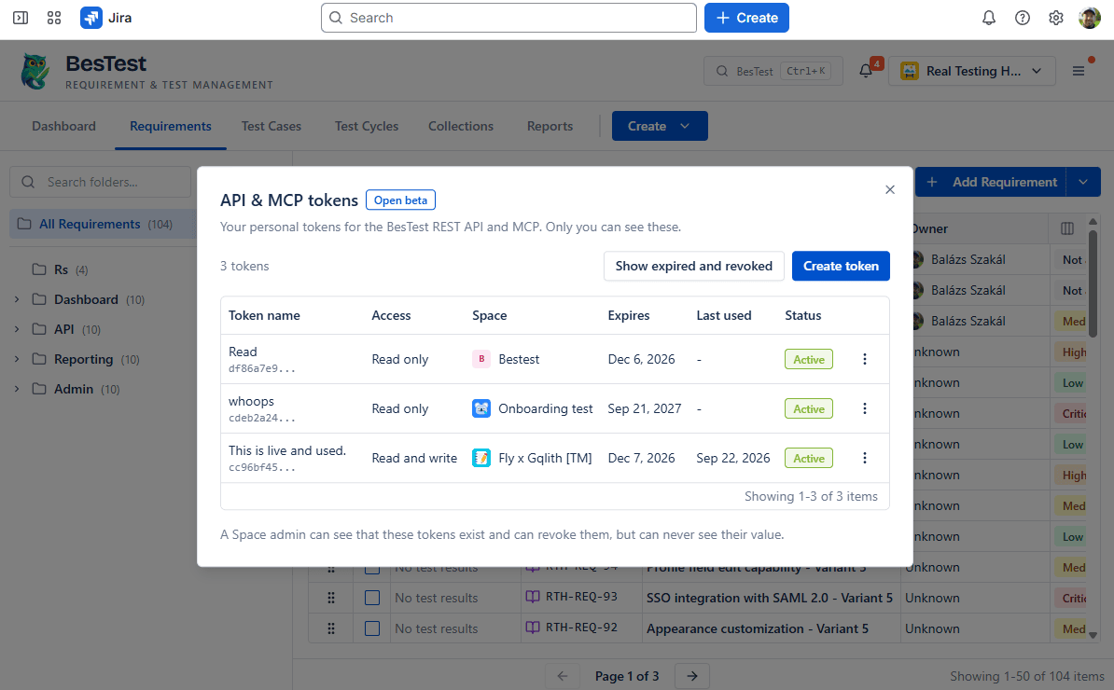
Task: Click the Jira logo icon
Action: tap(91, 18)
